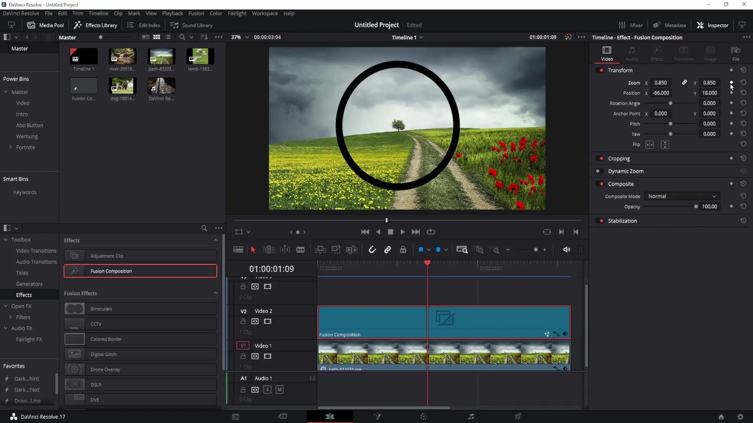Click the Fusion Composition effect icon
Viewport: 753px width, 423px height.
(75, 271)
